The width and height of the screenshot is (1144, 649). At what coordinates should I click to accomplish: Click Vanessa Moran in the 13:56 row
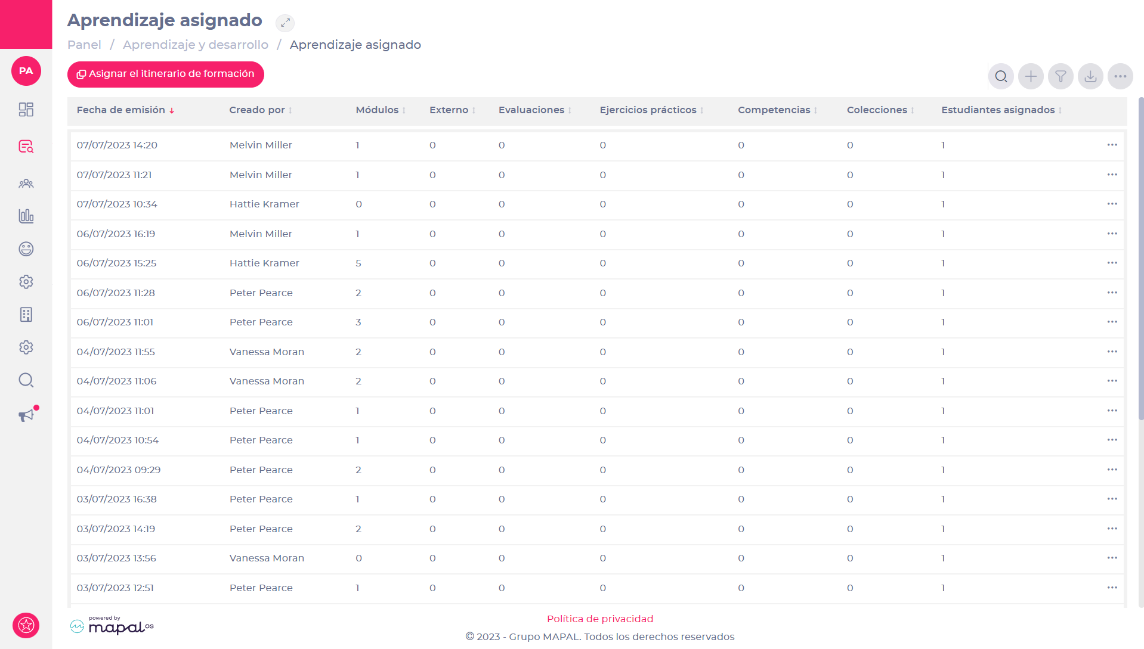point(267,558)
